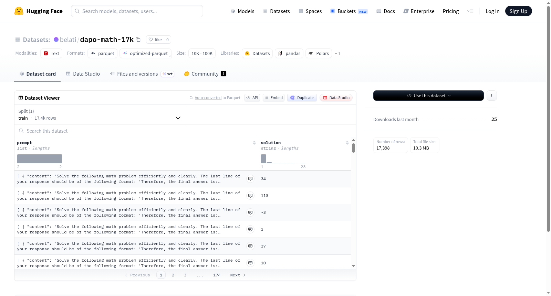Image resolution: width=551 pixels, height=296 pixels.
Task: Click the Hugging Face logo icon
Action: [19, 11]
